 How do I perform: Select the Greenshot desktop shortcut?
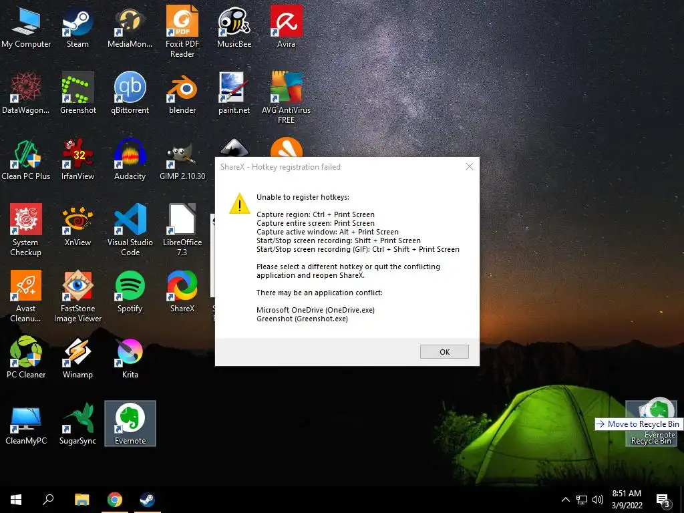point(77,94)
